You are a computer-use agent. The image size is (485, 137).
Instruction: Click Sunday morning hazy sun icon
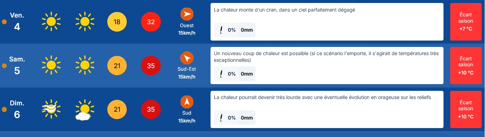51,109
